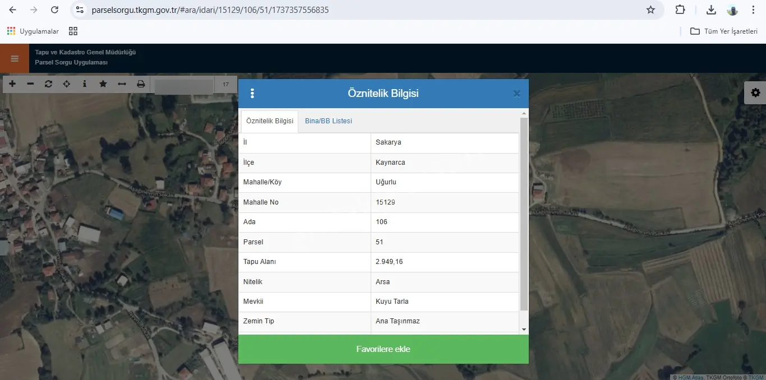
Task: Select the measure distance arrow tool
Action: 122,84
